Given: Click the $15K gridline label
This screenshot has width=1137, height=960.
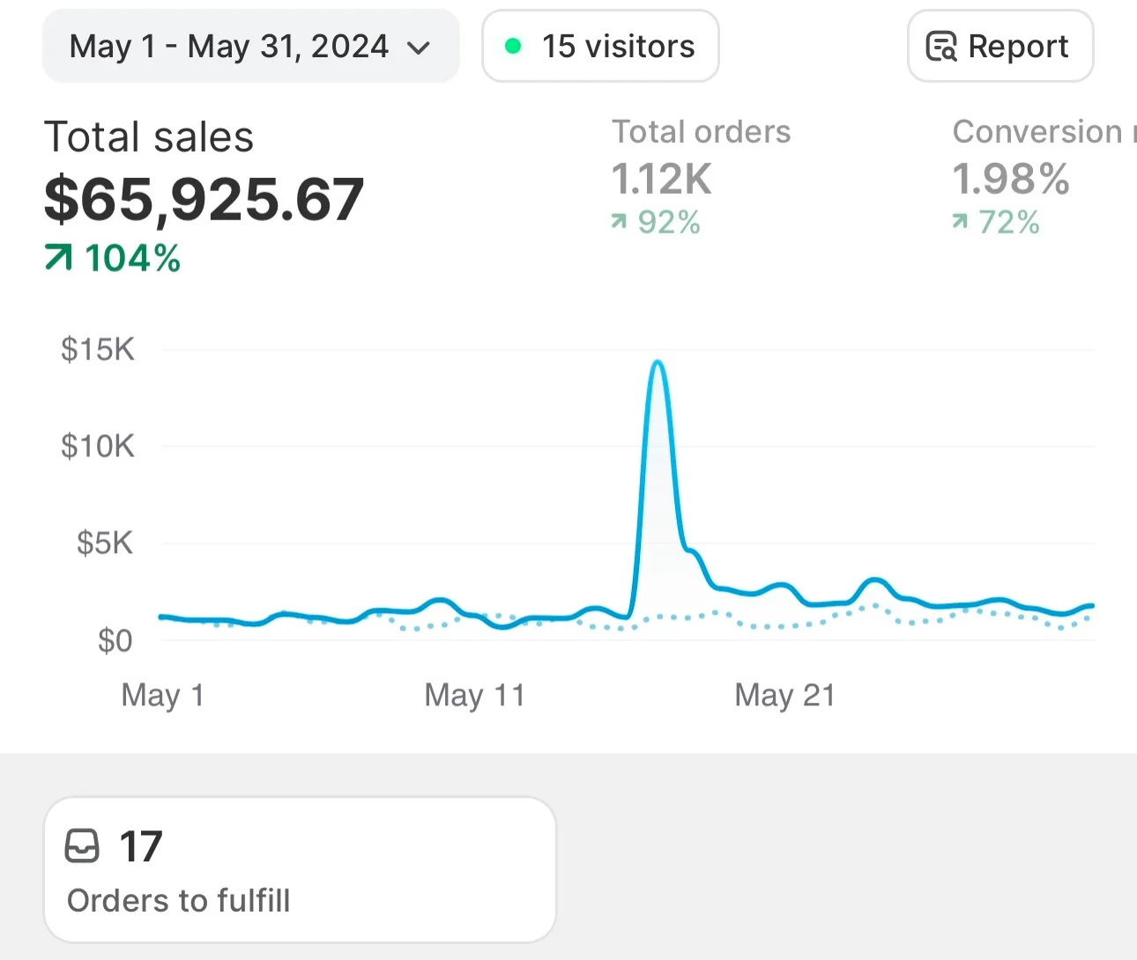Looking at the screenshot, I should click(x=98, y=350).
